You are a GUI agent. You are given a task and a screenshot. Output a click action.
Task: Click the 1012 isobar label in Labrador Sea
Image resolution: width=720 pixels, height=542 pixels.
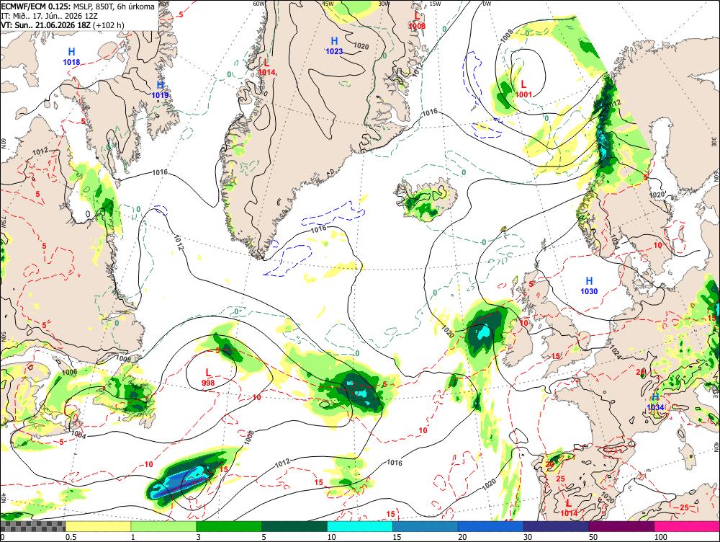[179, 243]
